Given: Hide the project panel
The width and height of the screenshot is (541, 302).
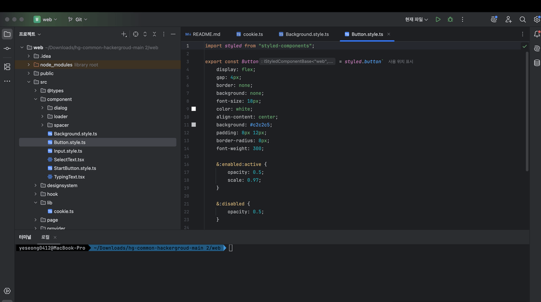Looking at the screenshot, I should (x=173, y=34).
